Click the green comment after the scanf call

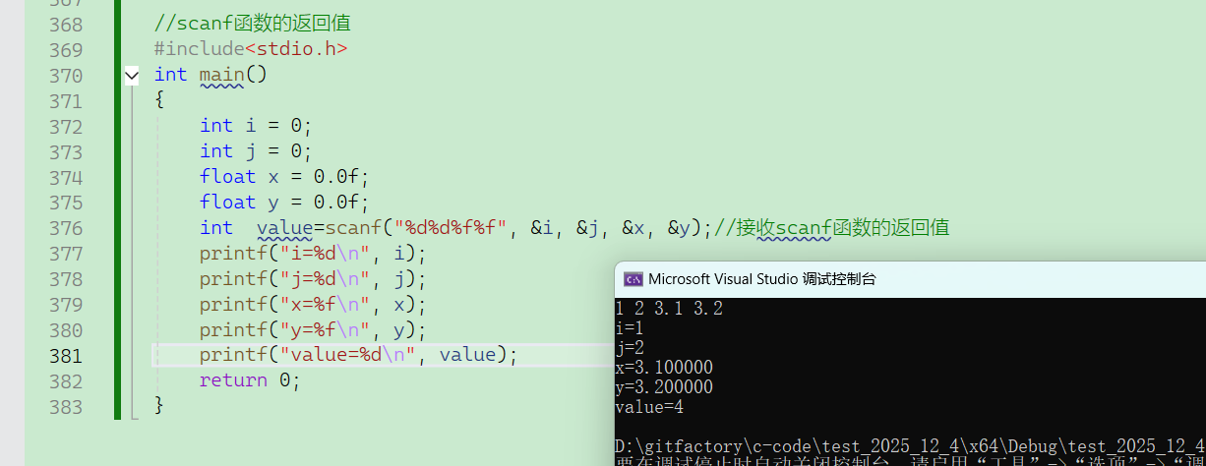[x=831, y=228]
